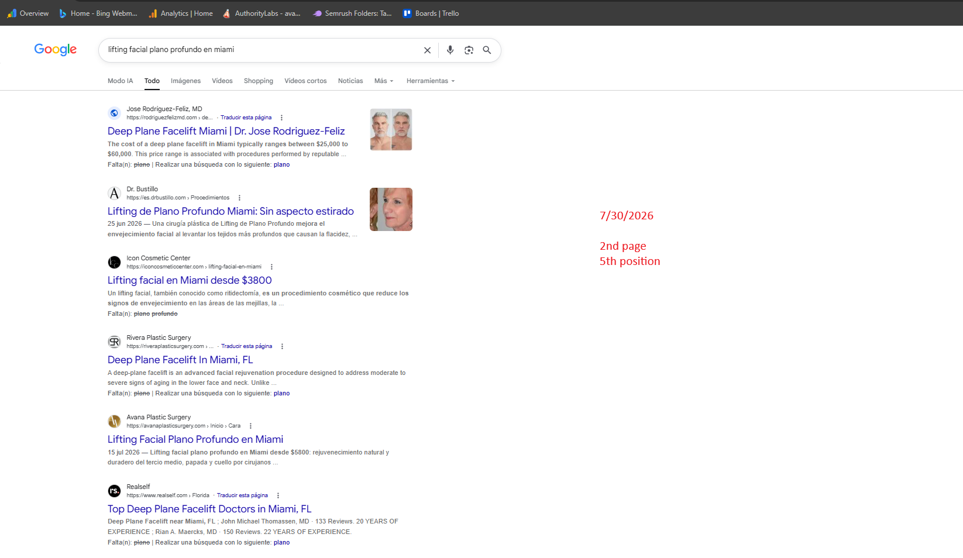This screenshot has height=558, width=963.
Task: Open Dr. Bustillo woman thumbnail image
Action: [x=391, y=209]
